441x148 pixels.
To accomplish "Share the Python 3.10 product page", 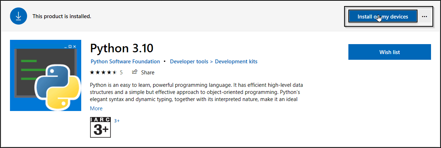I will click(x=143, y=72).
